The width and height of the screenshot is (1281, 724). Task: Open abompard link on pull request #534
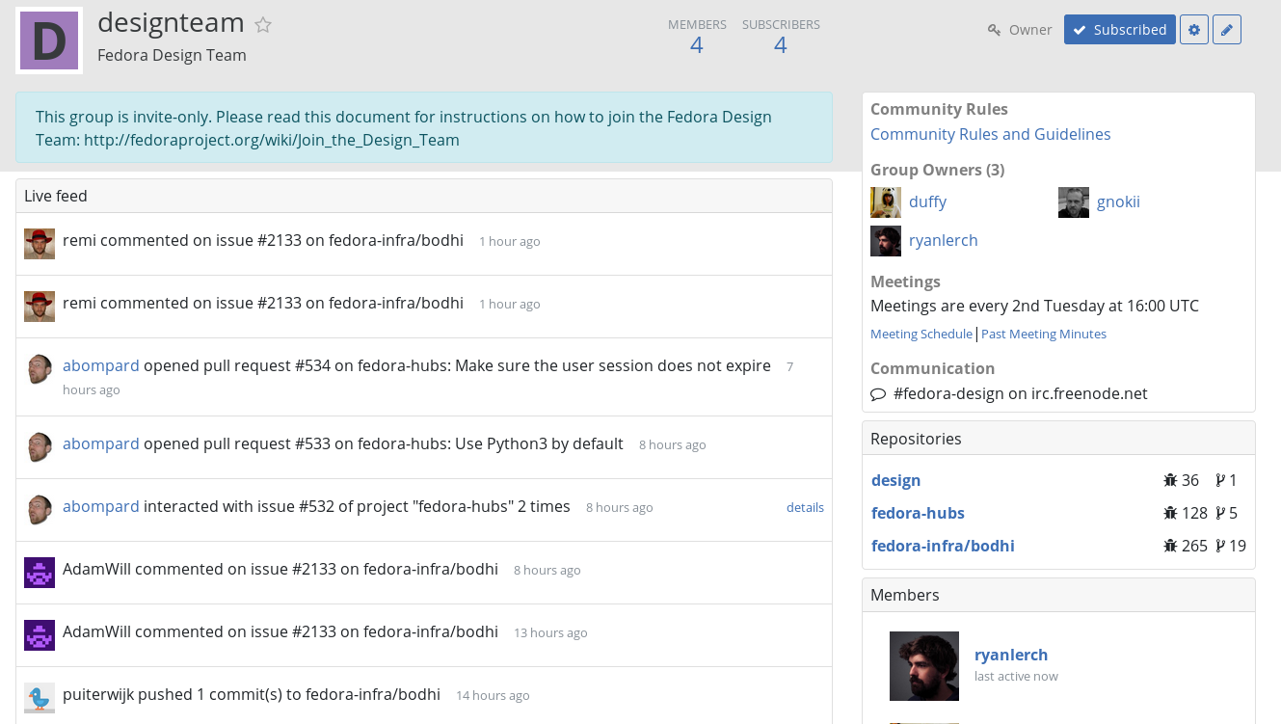[101, 365]
